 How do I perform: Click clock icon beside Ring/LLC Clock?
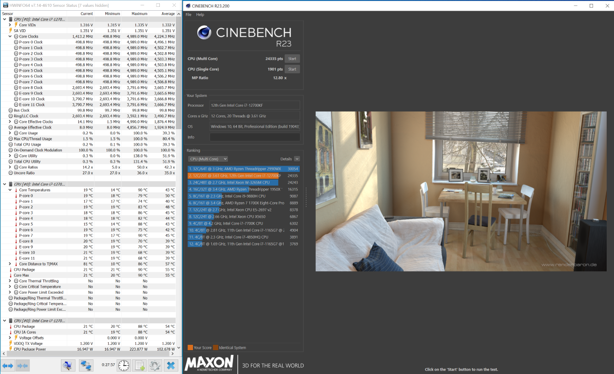11,116
